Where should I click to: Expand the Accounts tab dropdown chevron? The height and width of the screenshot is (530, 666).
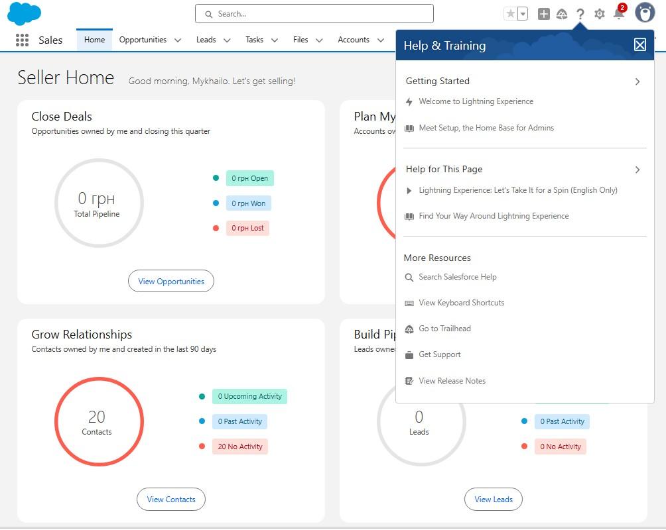381,40
